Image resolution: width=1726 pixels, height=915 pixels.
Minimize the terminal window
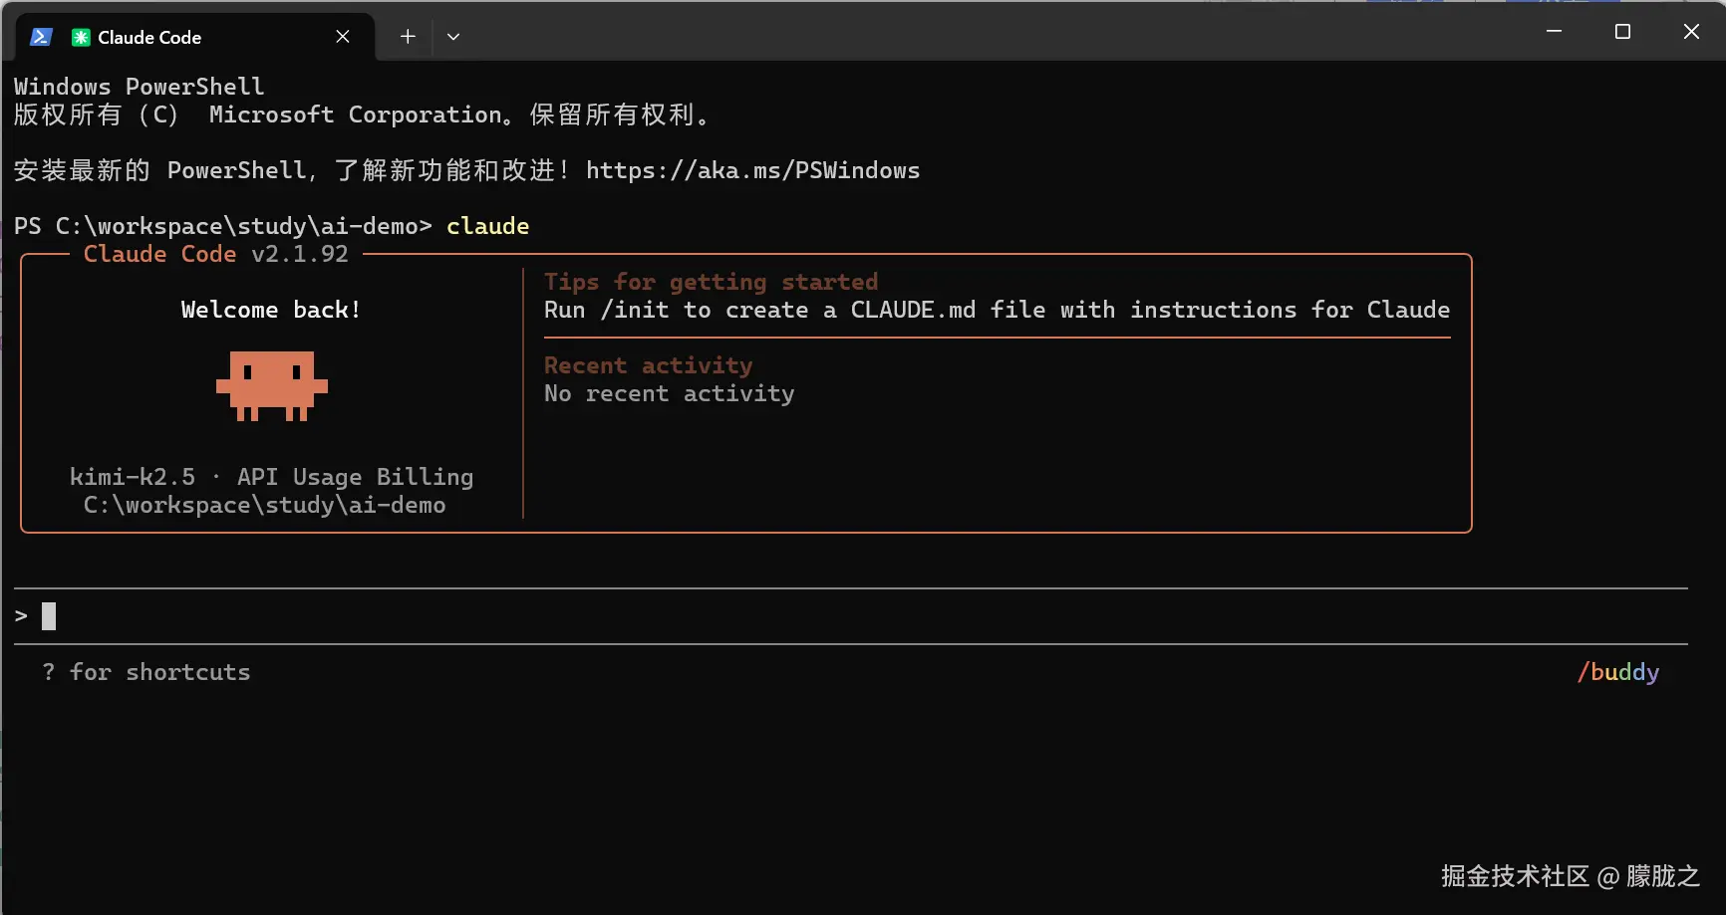pyautogui.click(x=1554, y=32)
